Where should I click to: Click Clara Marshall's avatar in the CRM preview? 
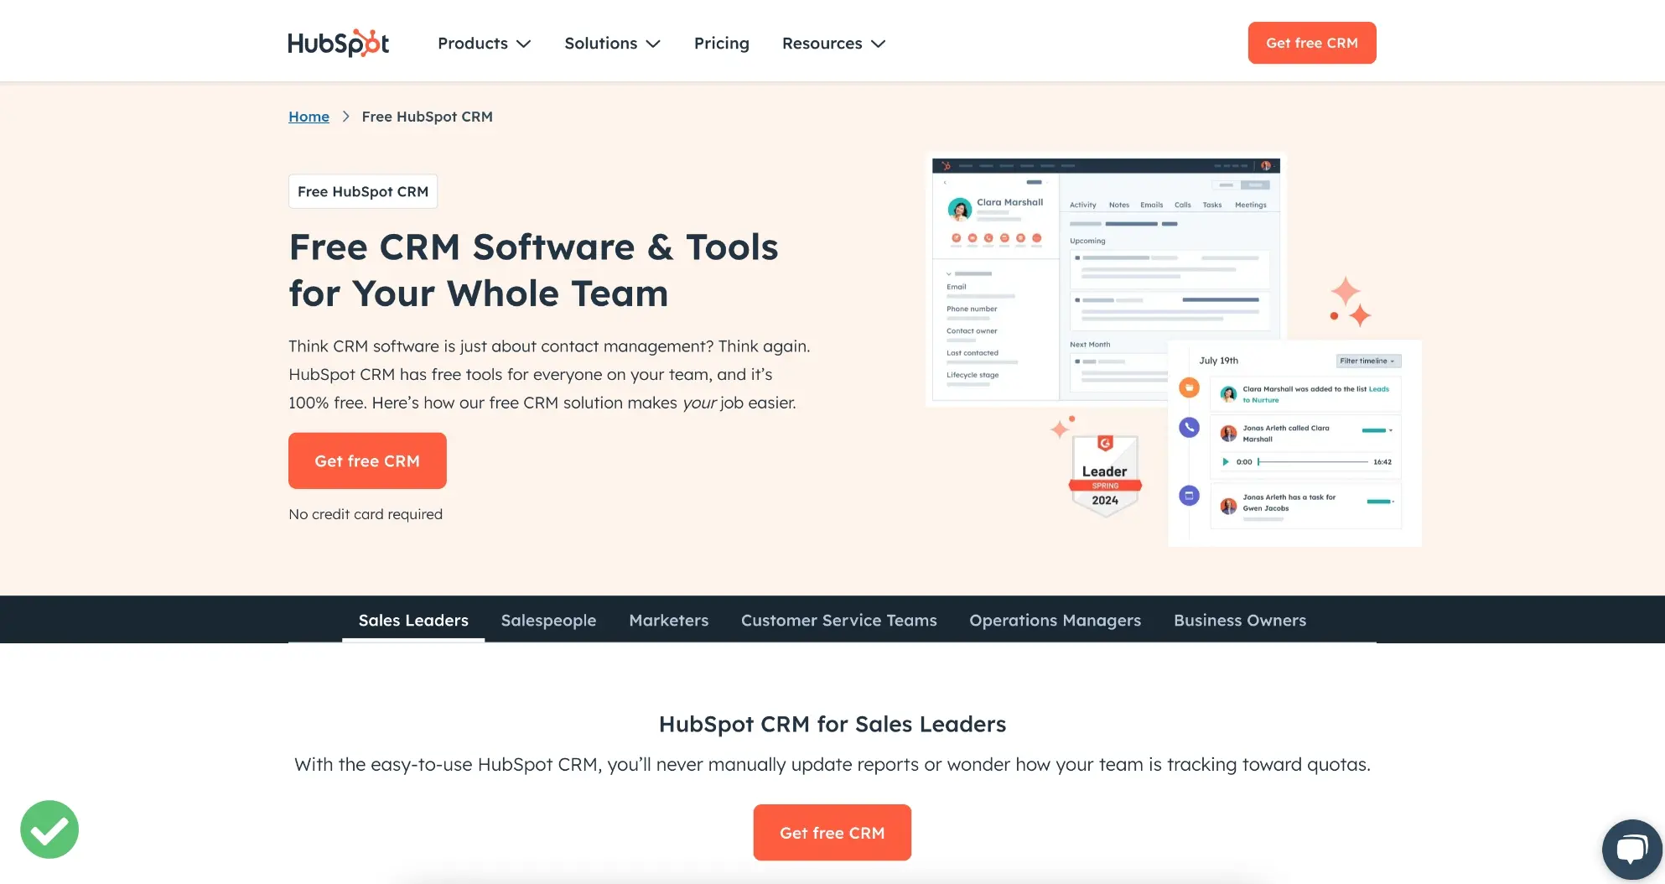[959, 209]
